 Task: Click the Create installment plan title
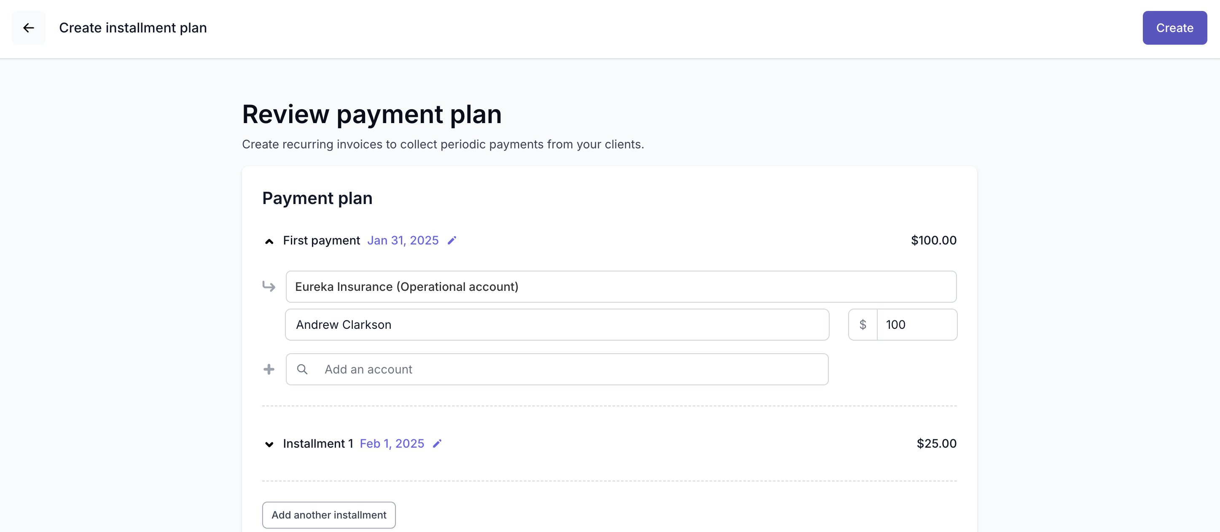click(133, 28)
